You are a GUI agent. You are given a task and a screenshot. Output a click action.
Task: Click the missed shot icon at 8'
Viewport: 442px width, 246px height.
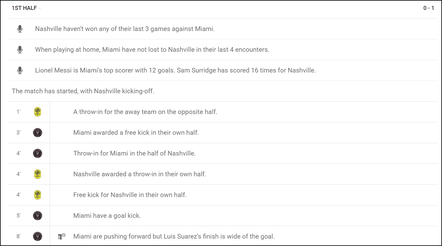click(x=62, y=236)
